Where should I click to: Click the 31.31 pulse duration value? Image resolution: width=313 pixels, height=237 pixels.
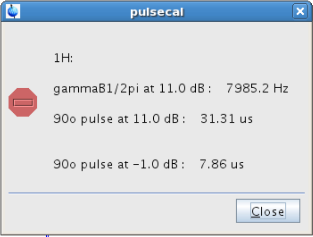coord(215,119)
